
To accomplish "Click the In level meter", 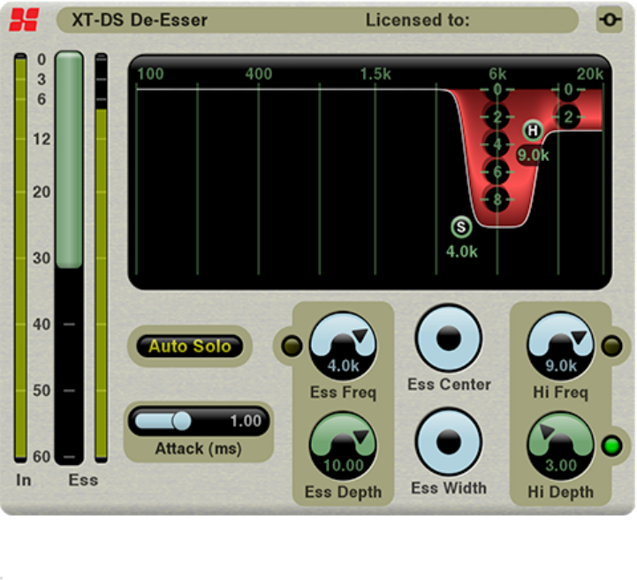I will click(x=20, y=258).
